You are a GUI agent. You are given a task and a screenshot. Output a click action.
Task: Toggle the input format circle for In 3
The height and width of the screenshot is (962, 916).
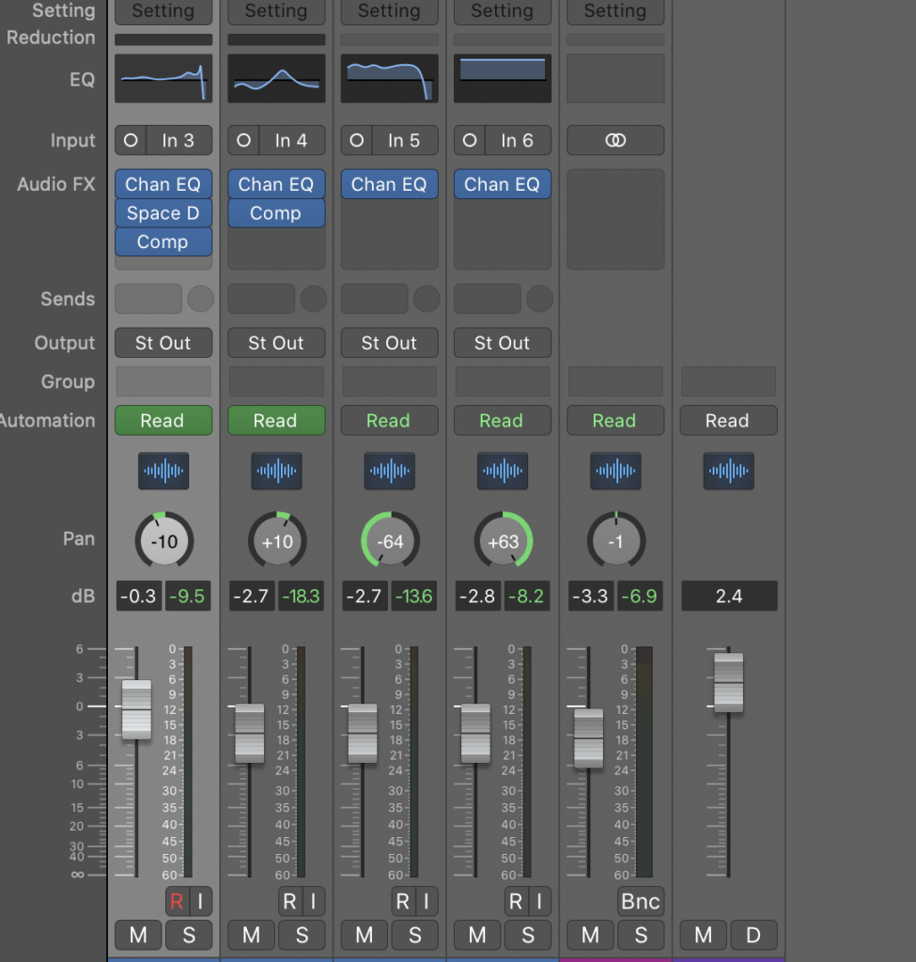(131, 141)
